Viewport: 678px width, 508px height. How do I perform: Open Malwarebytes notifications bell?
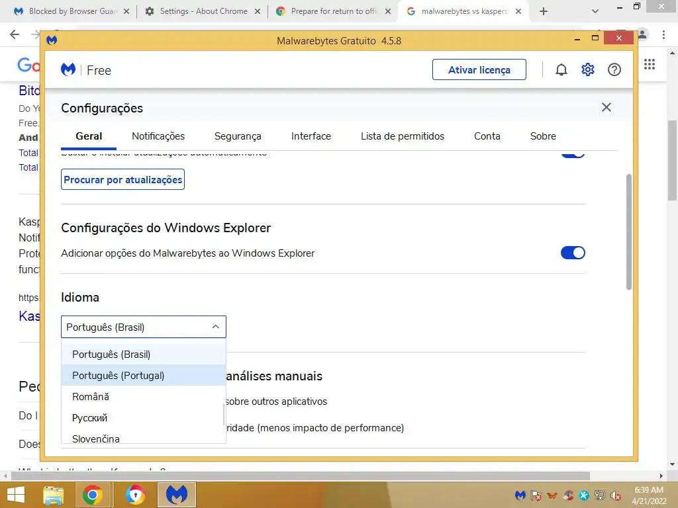tap(561, 69)
